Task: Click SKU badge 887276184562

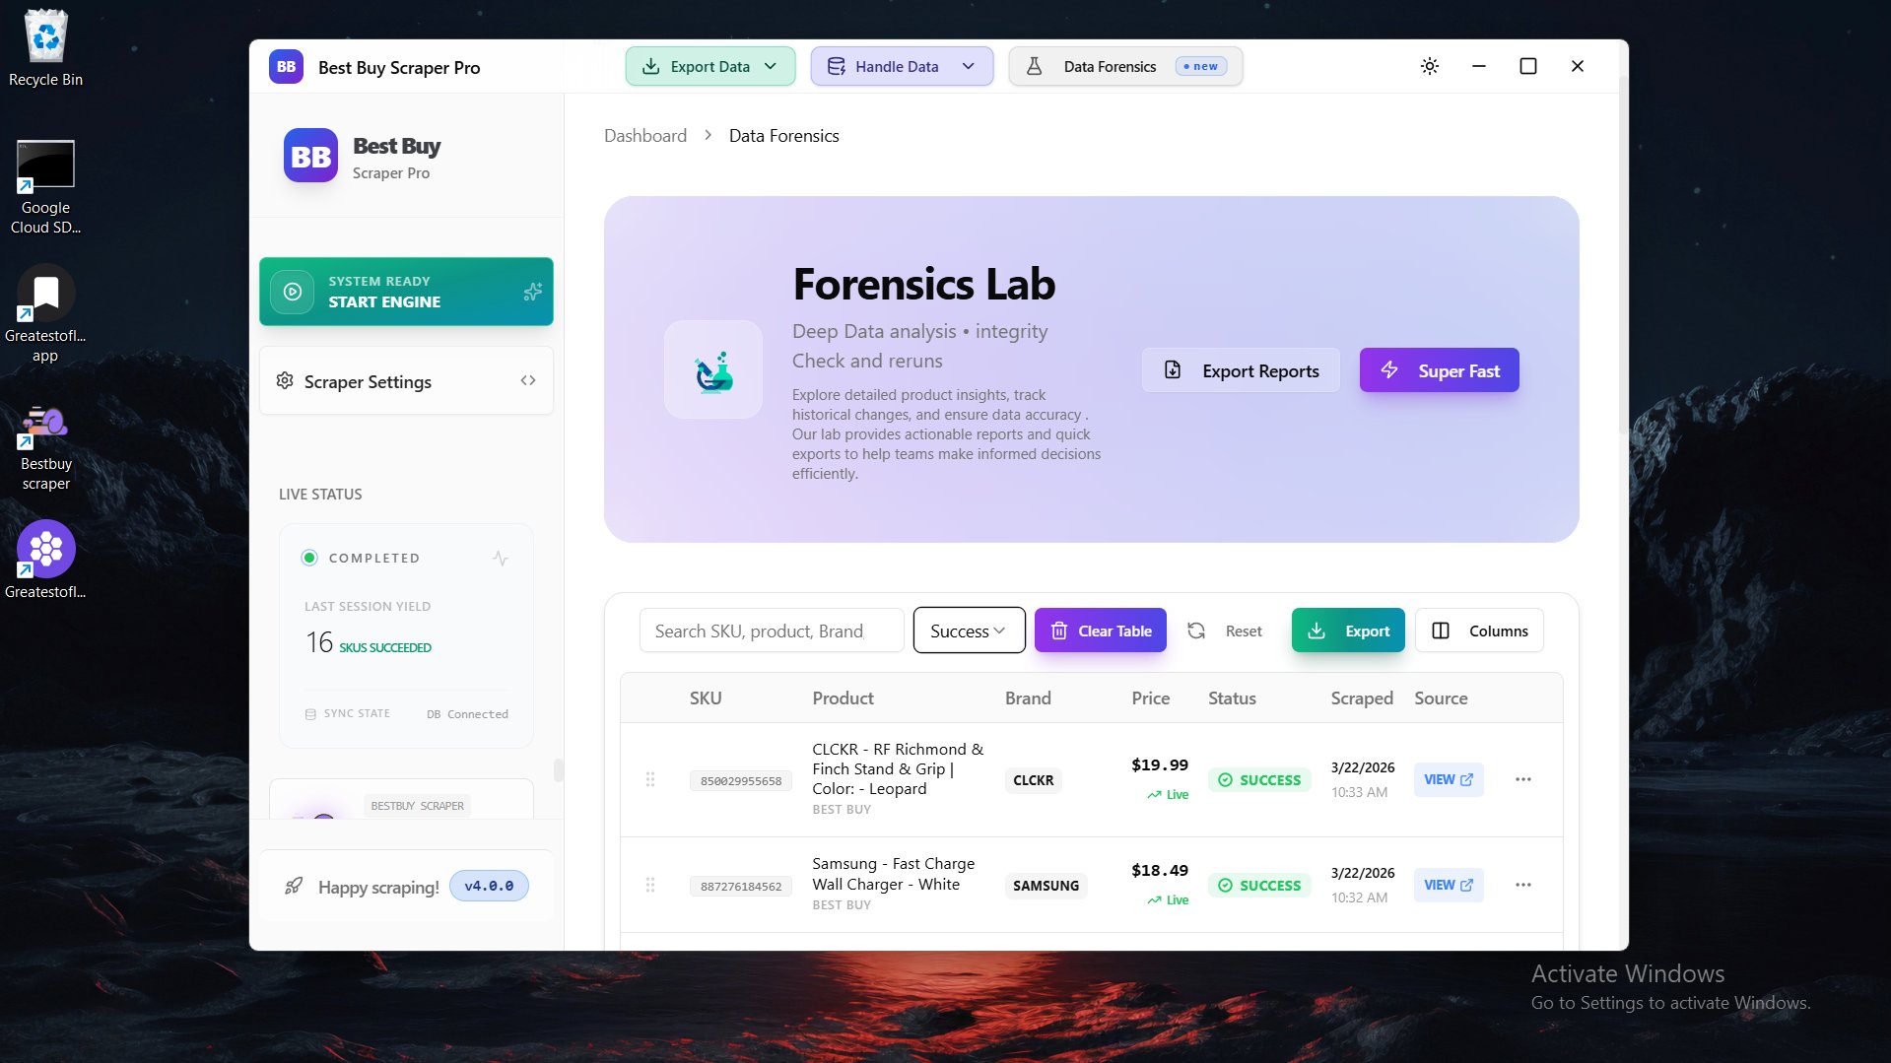Action: [741, 887]
